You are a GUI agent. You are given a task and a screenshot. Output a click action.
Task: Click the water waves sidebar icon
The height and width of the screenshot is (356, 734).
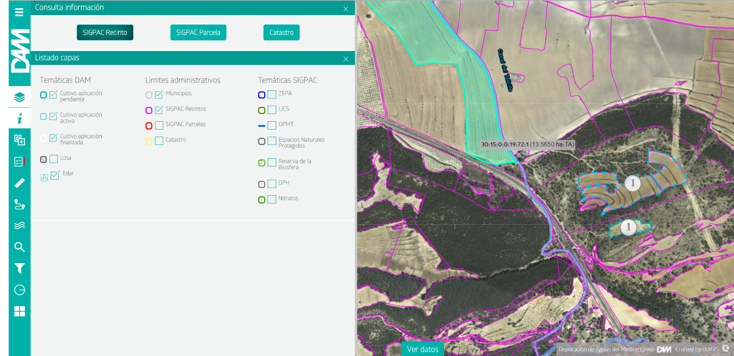[x=19, y=226]
